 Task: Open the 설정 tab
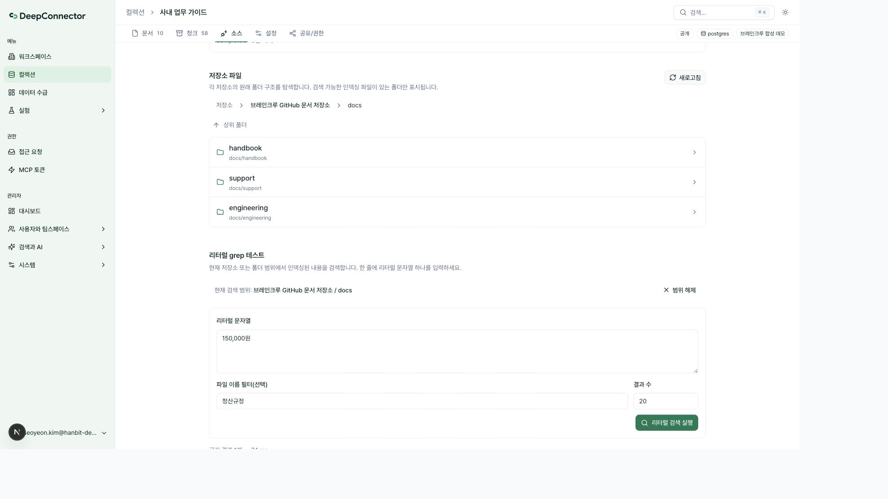click(x=266, y=33)
